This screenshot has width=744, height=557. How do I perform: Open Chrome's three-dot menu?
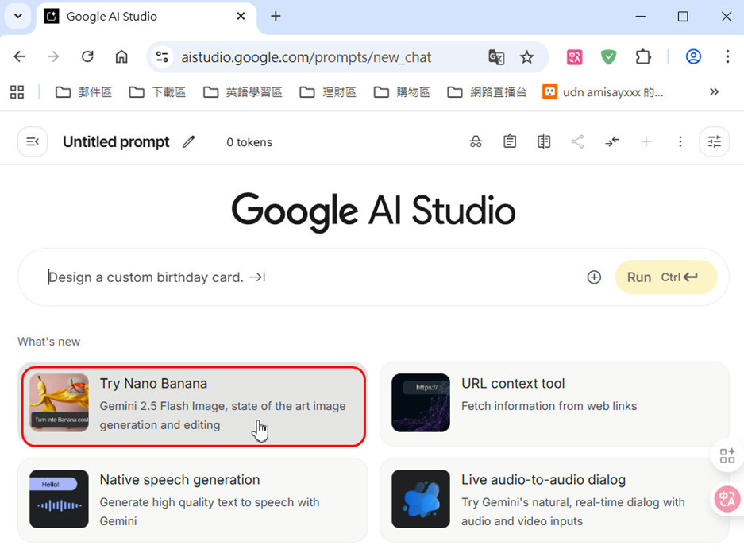[x=727, y=57]
